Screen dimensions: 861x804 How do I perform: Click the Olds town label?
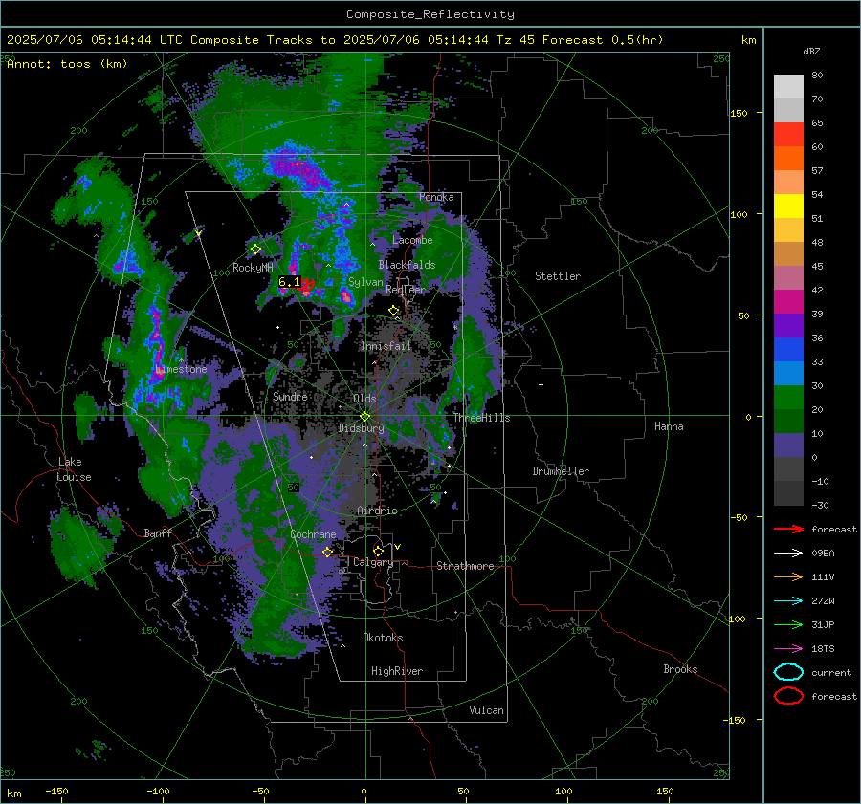click(364, 399)
